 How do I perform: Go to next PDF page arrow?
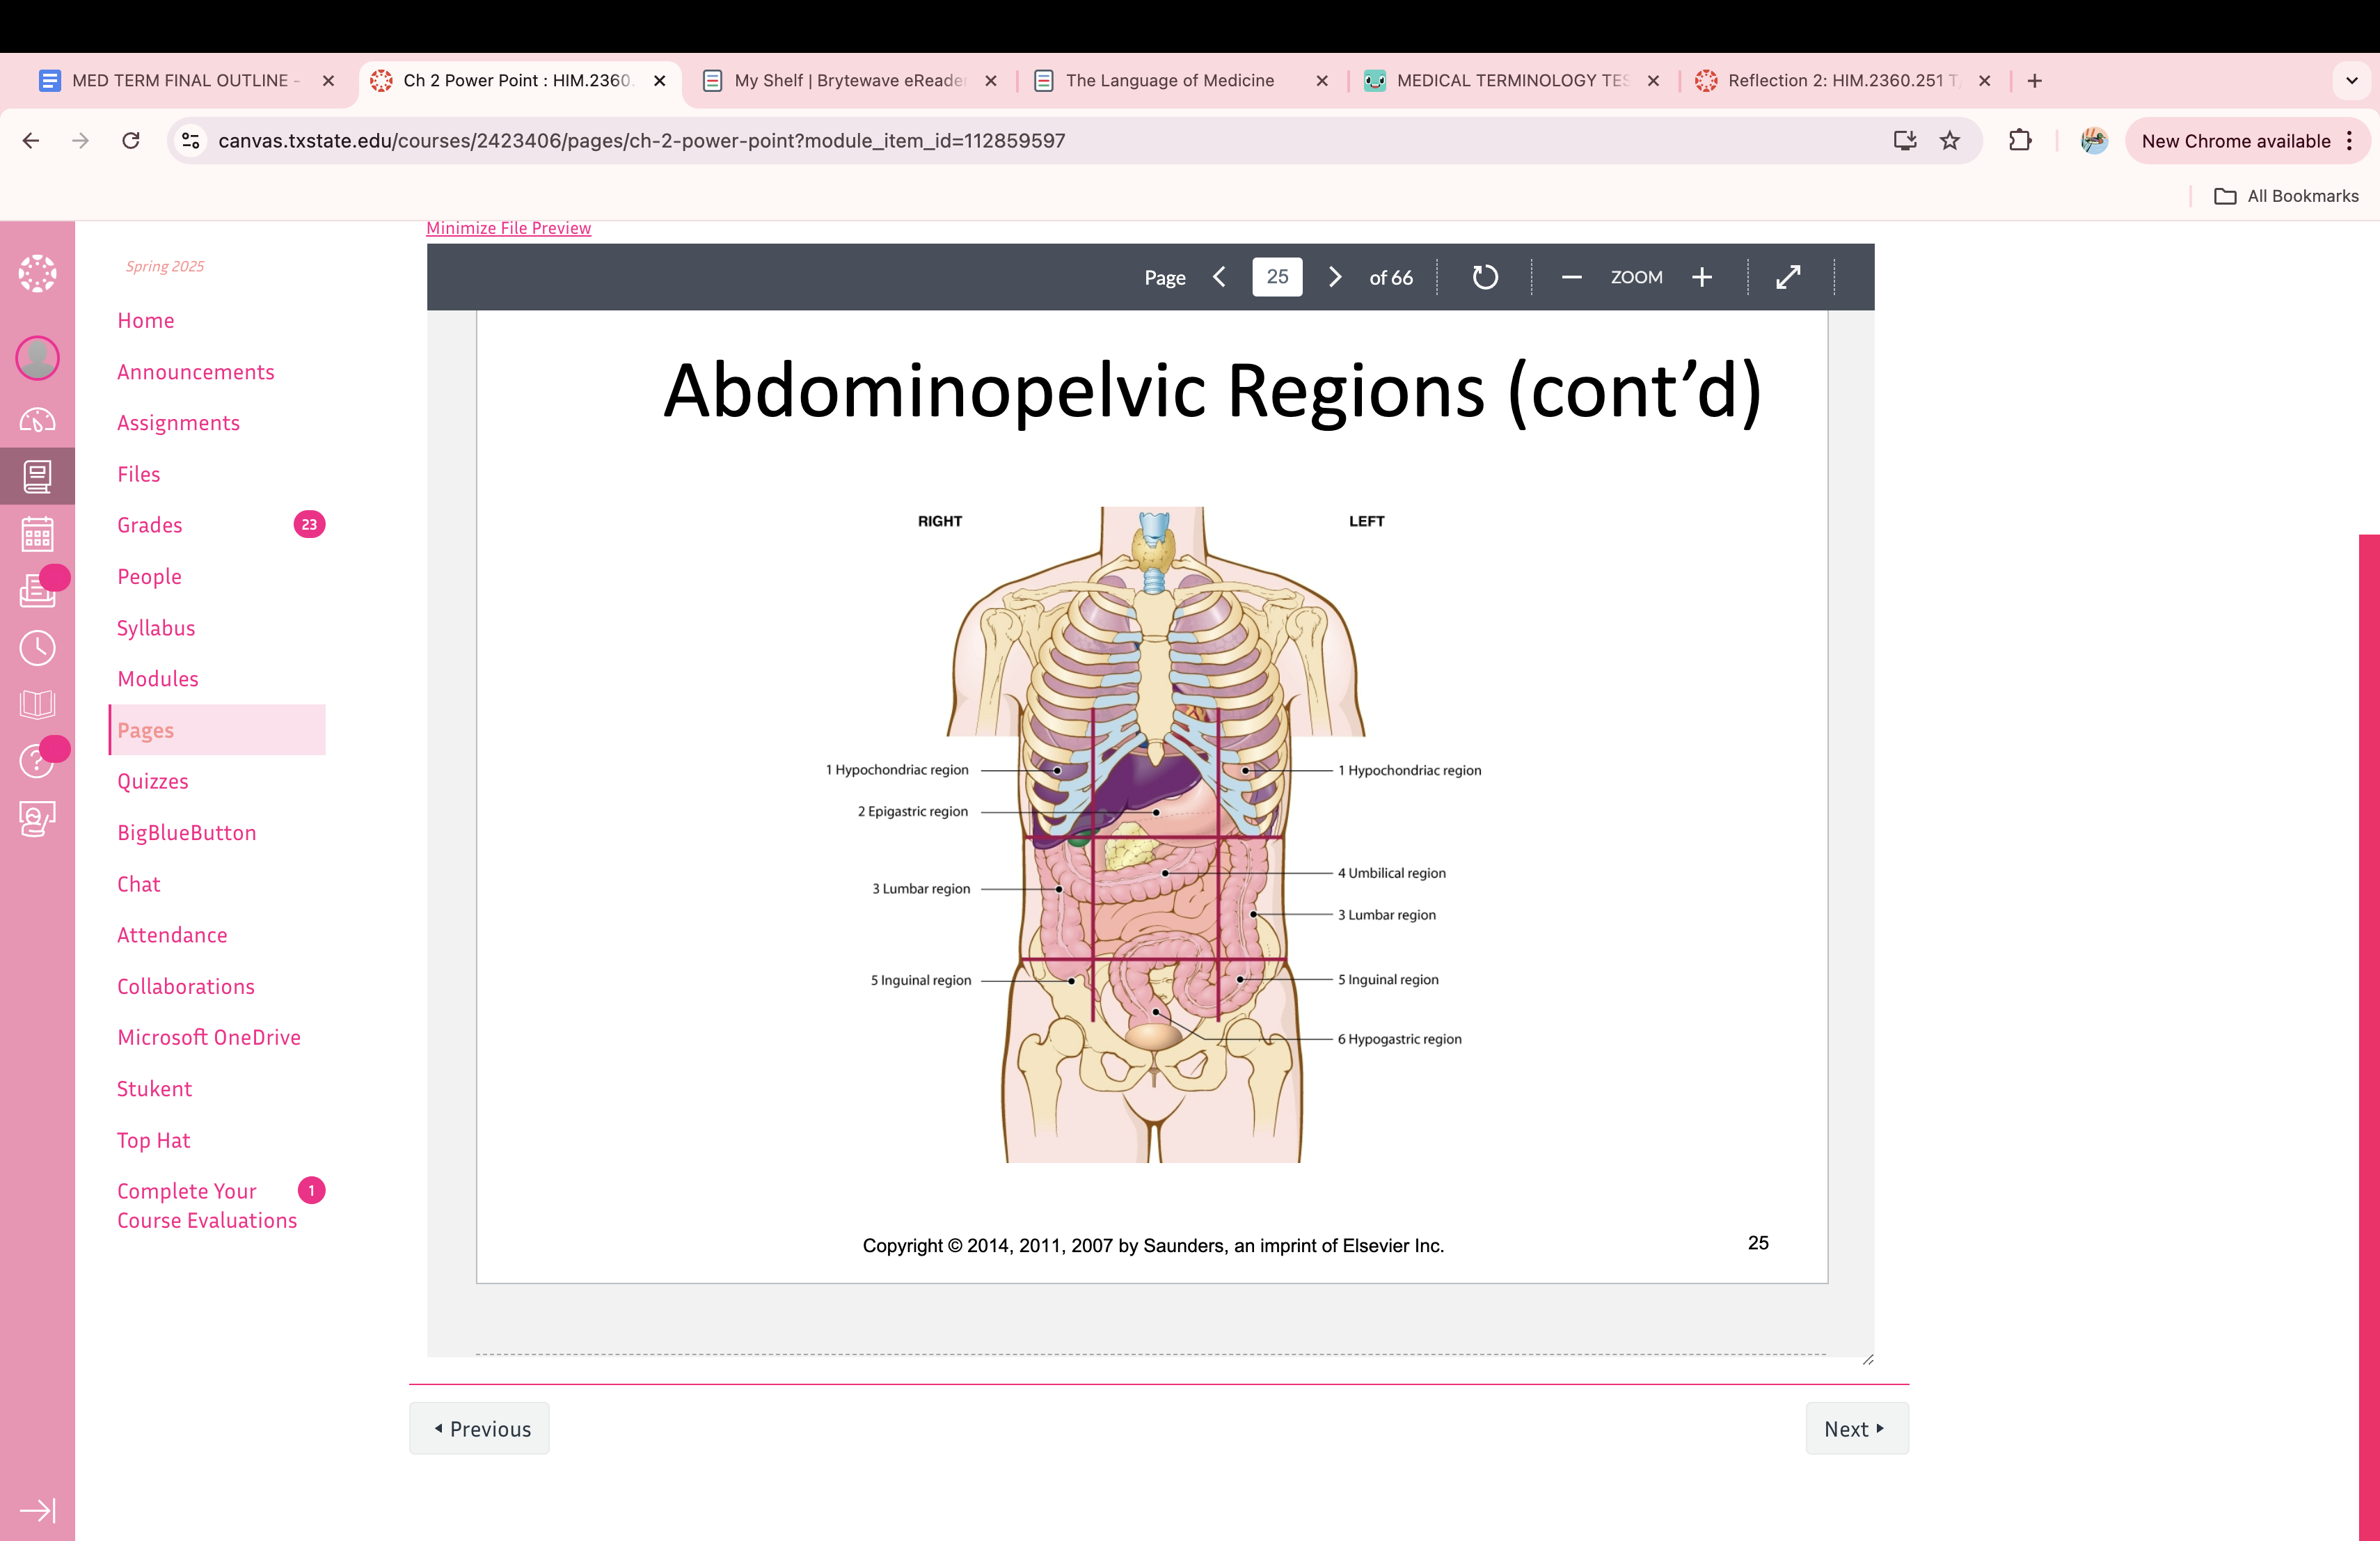tap(1335, 277)
